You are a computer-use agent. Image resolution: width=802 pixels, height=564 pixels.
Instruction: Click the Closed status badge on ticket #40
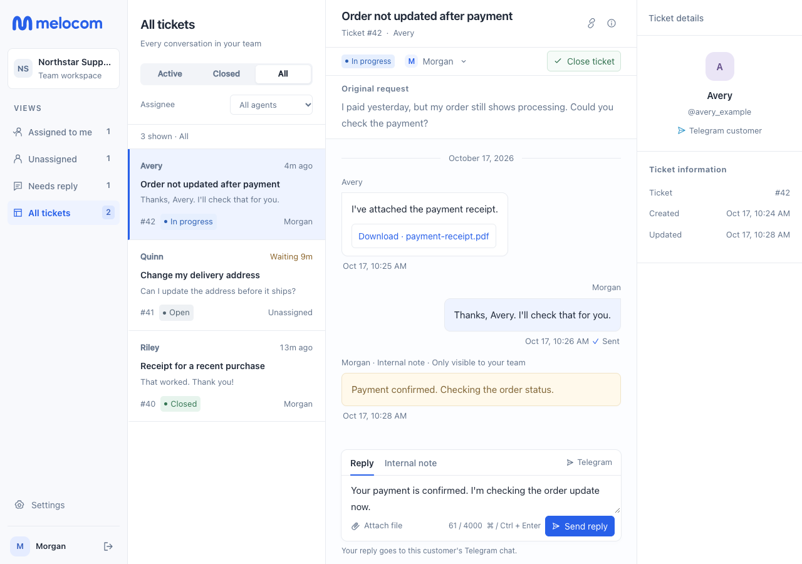(x=180, y=404)
